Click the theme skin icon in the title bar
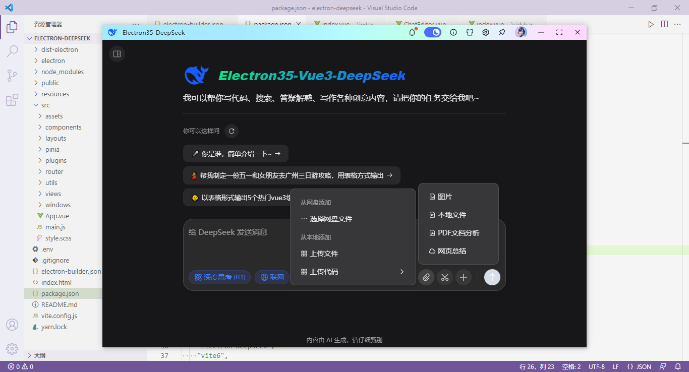The height and width of the screenshot is (372, 689). [470, 32]
